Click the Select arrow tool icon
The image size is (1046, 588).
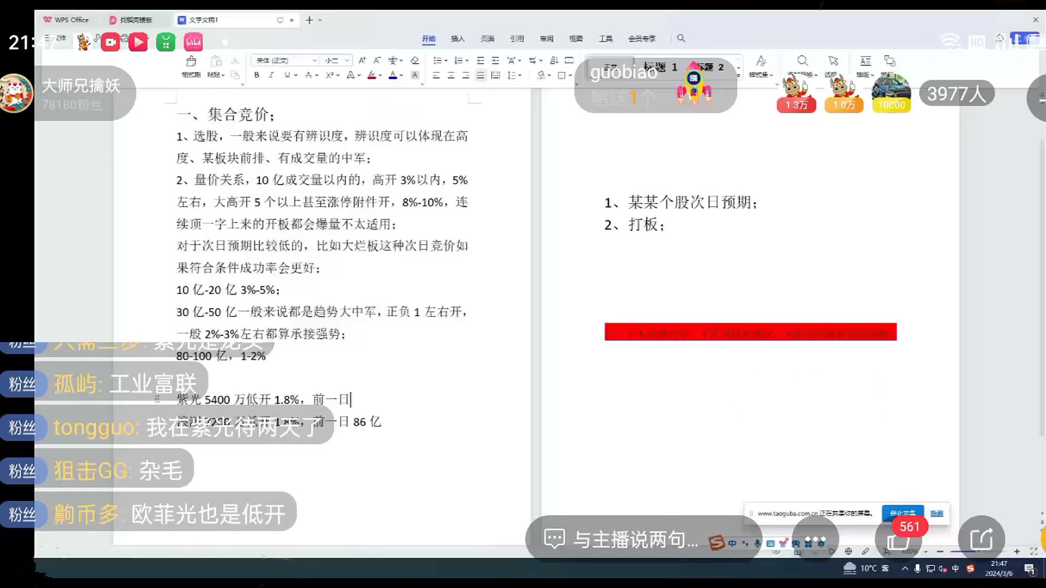pyautogui.click(x=833, y=61)
